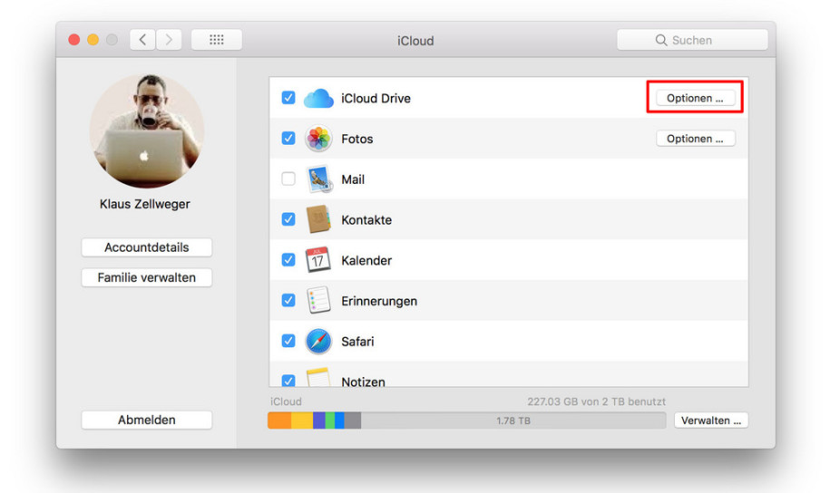Click into the Suchen search field
830x493 pixels.
[x=692, y=40]
